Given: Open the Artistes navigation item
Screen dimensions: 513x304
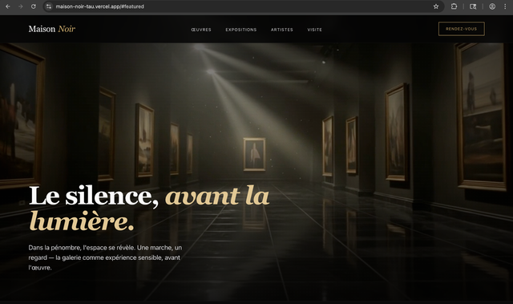Looking at the screenshot, I should (x=282, y=30).
